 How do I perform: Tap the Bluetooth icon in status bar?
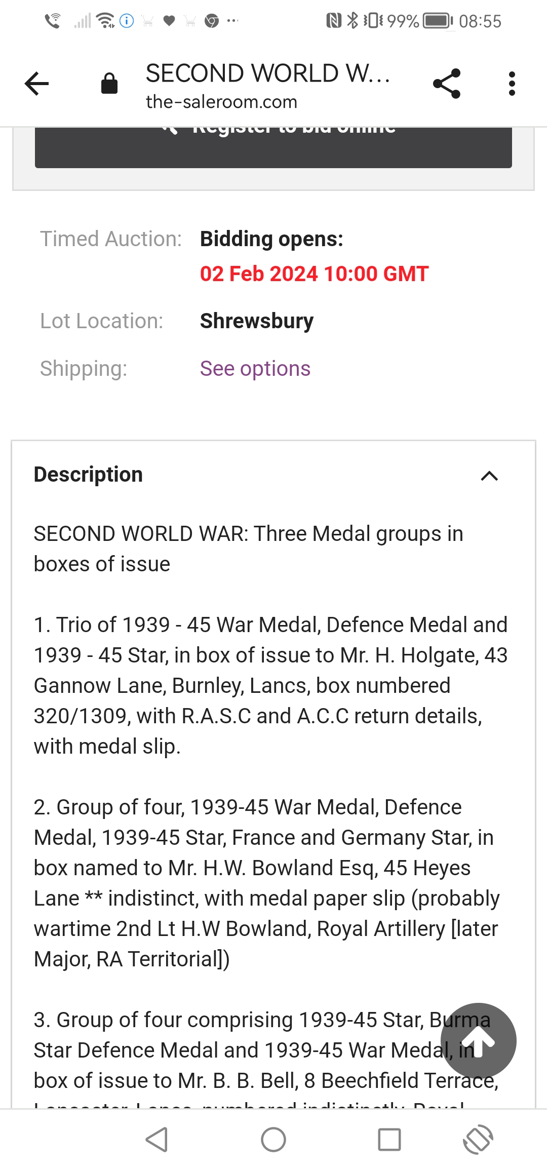(x=352, y=21)
